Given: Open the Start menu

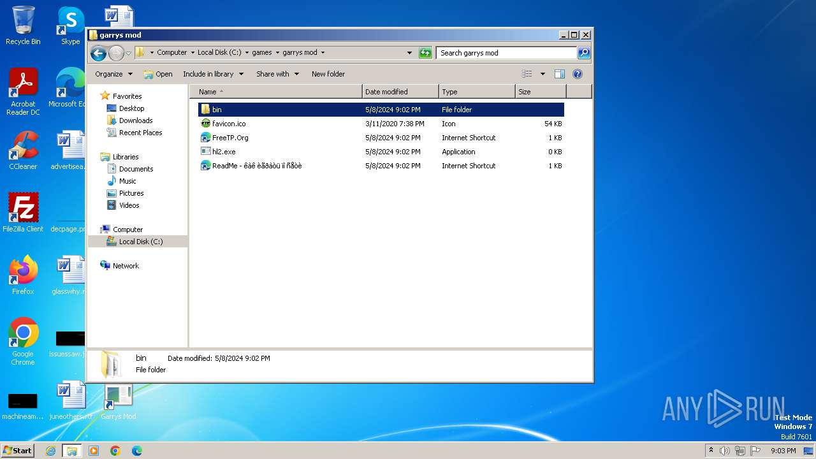Looking at the screenshot, I should tap(17, 451).
